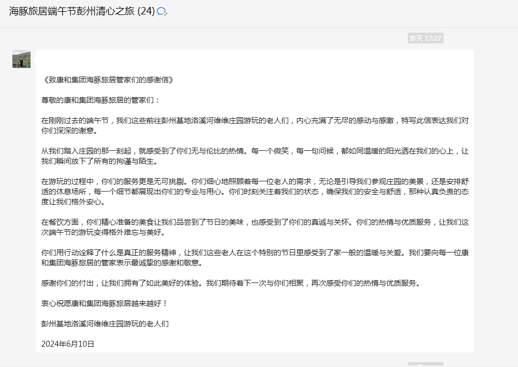
Task: Click the date 2024年6月10日
Action: tap(67, 344)
